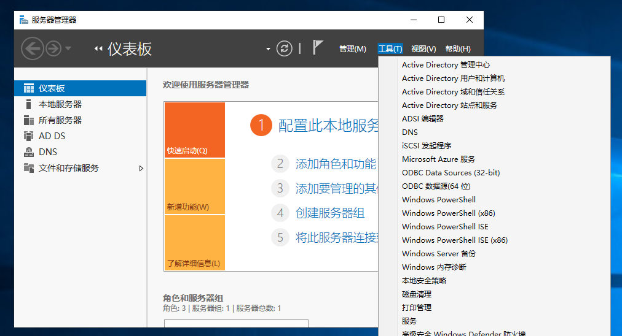Open the AD DS sidebar icon
Viewport: 622px width, 336px height.
[29, 136]
